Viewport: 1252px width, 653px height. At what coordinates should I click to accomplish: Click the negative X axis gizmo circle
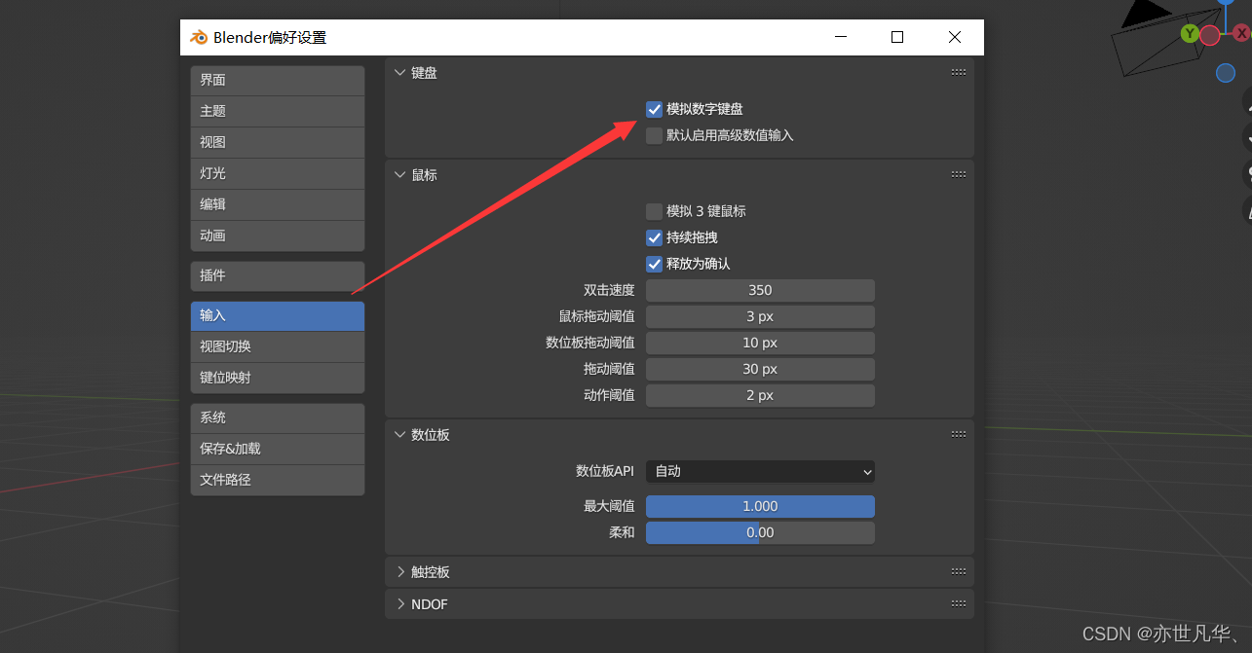(1210, 36)
